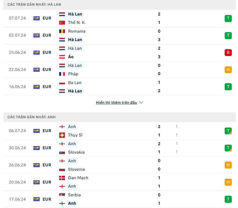Click the Denmark flag beside Đan Mạch

coord(62,178)
